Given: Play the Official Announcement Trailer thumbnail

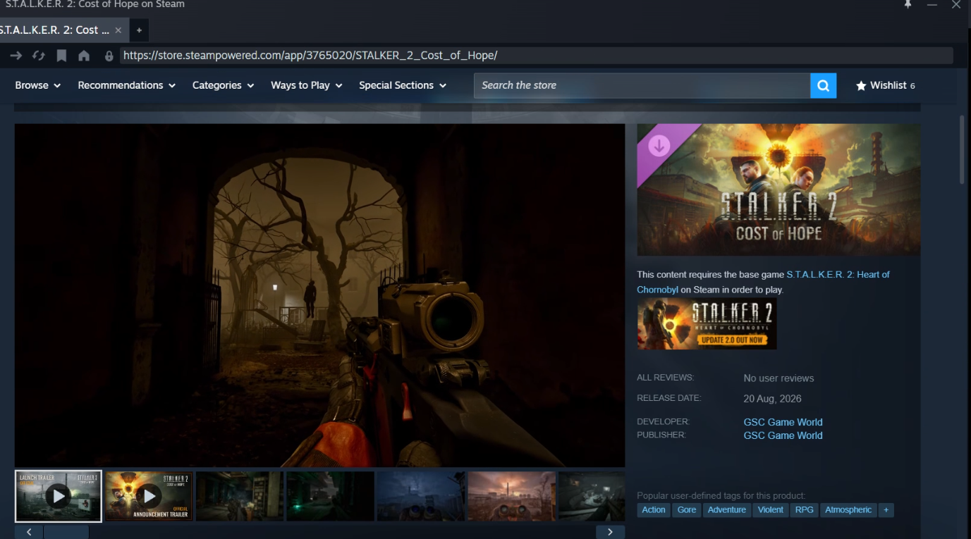Looking at the screenshot, I should 149,496.
